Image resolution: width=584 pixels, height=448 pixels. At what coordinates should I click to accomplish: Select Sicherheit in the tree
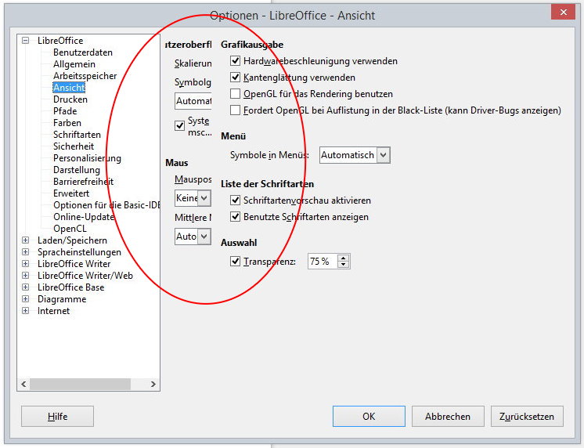[x=74, y=146]
